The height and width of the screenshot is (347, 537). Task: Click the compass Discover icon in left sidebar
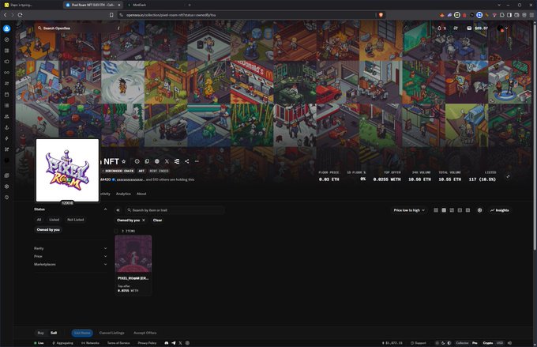point(6,40)
